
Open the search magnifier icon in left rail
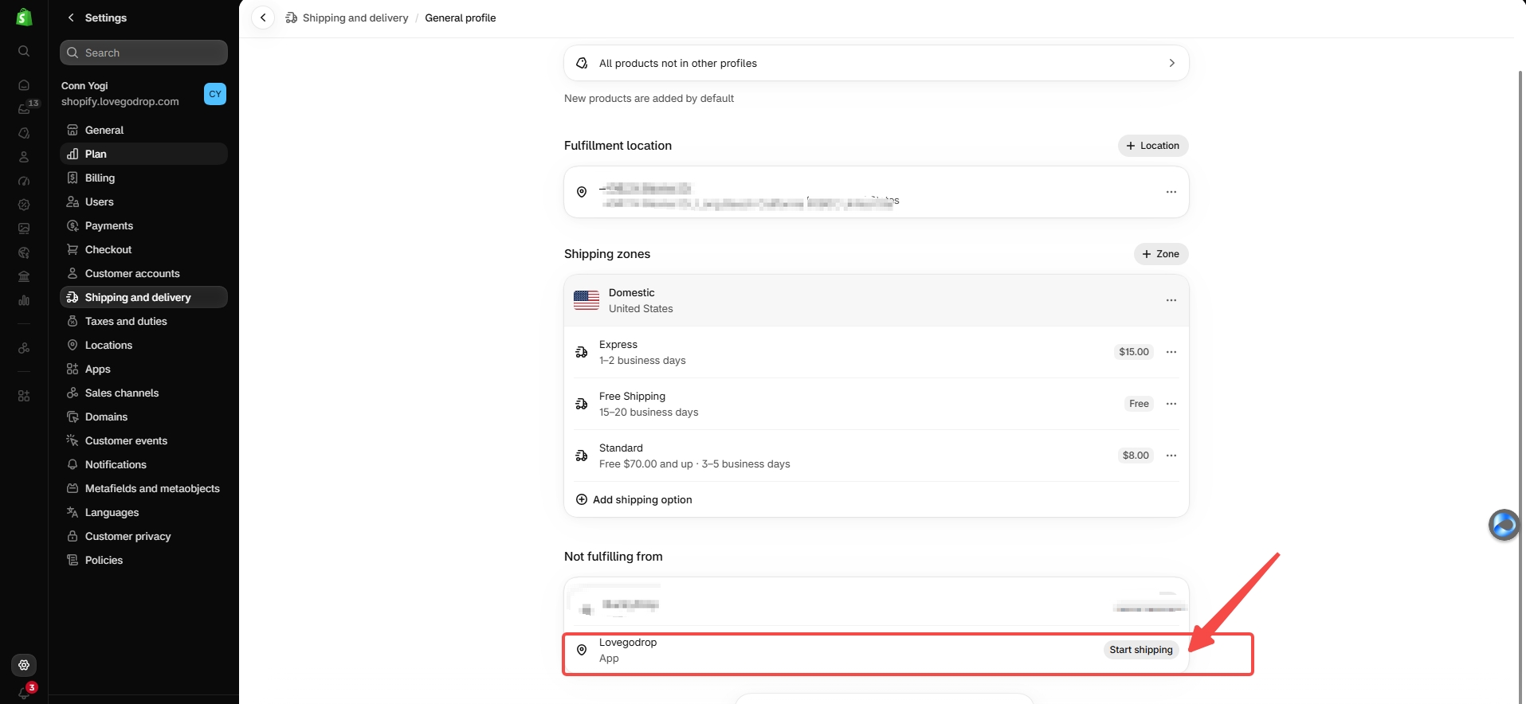(24, 51)
